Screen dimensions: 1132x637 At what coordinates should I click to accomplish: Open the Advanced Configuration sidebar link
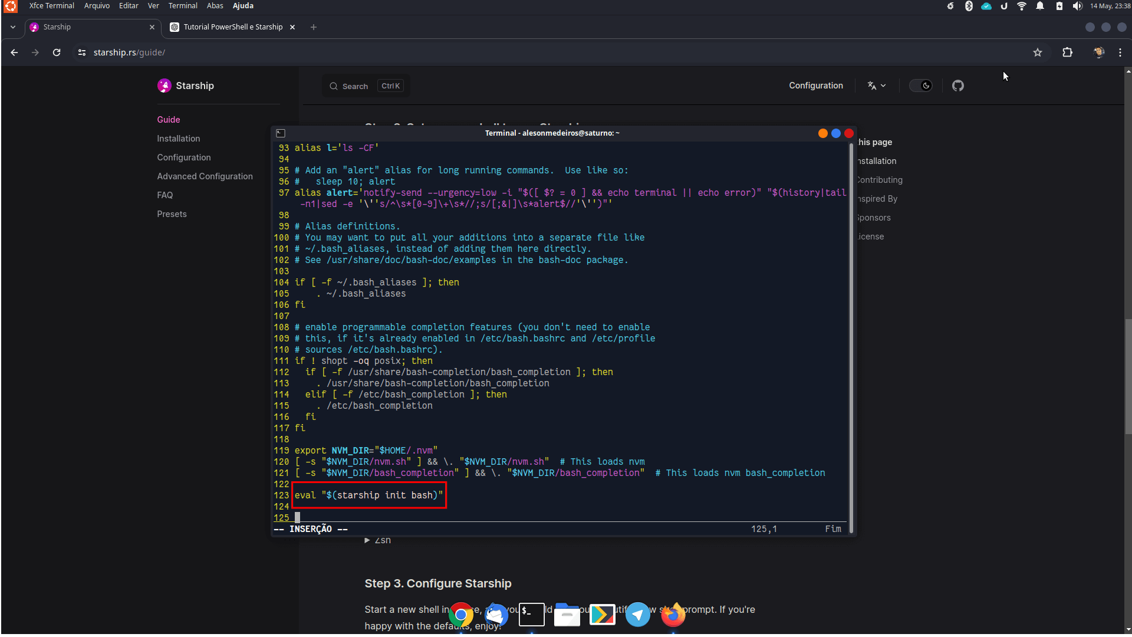pos(205,176)
